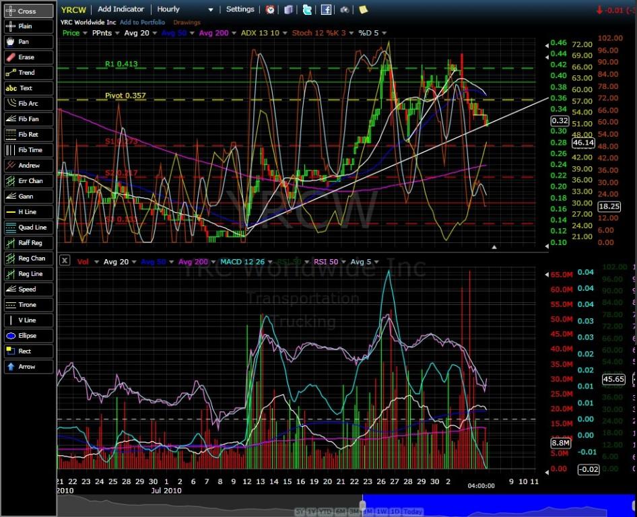This screenshot has width=637, height=517.
Task: Share chart via the Facebook icon
Action: point(326,9)
